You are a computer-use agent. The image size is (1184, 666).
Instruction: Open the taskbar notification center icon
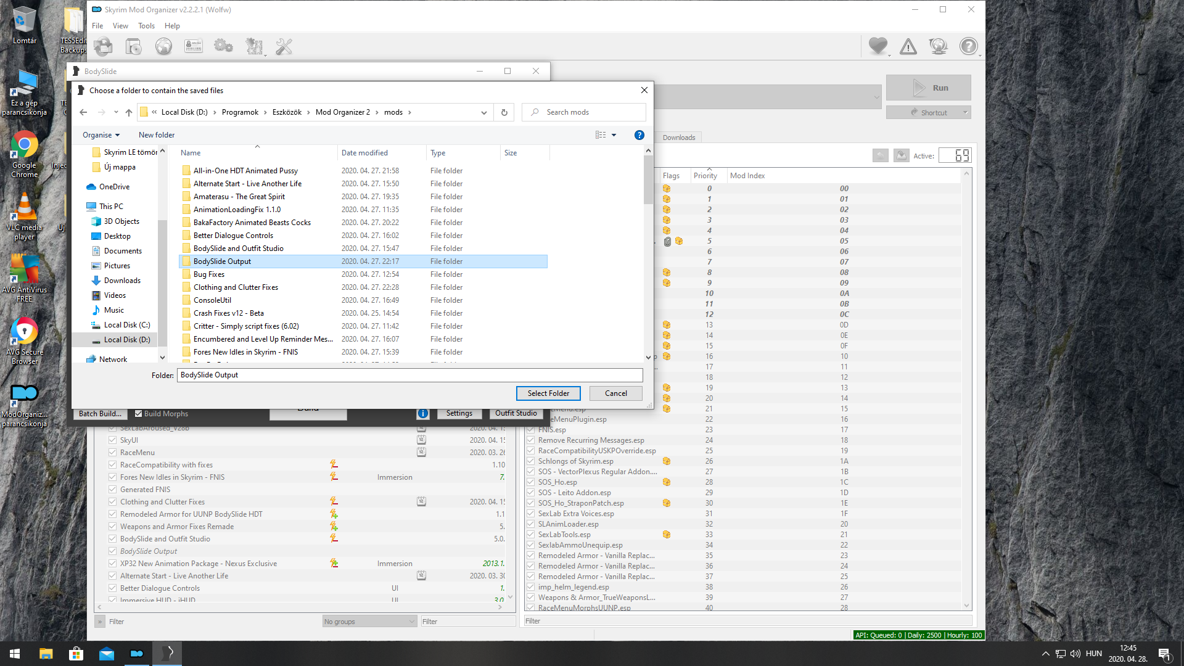[x=1164, y=654]
